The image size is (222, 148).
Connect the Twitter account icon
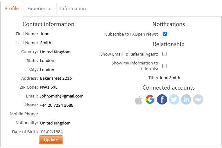(x=174, y=99)
